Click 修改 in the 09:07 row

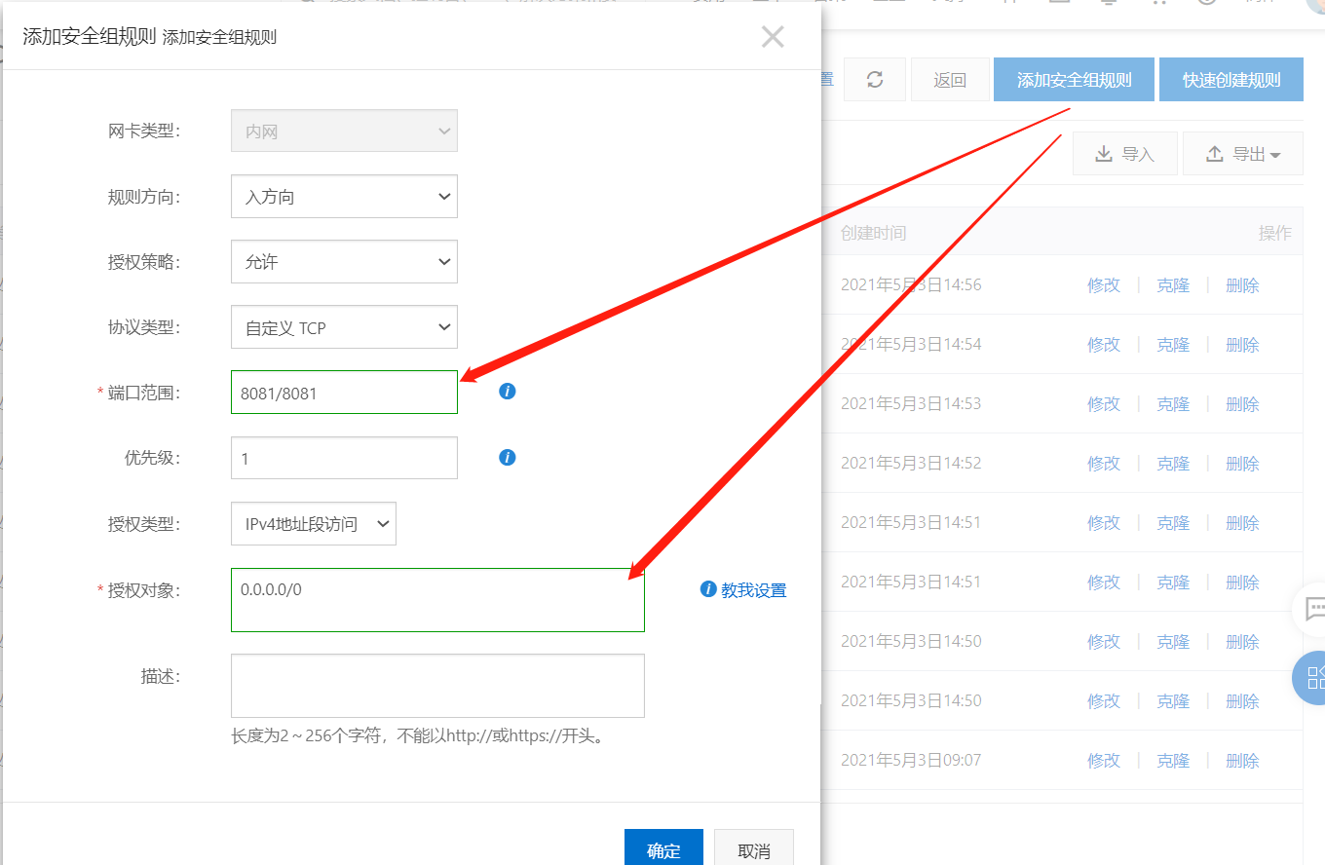click(x=1104, y=761)
